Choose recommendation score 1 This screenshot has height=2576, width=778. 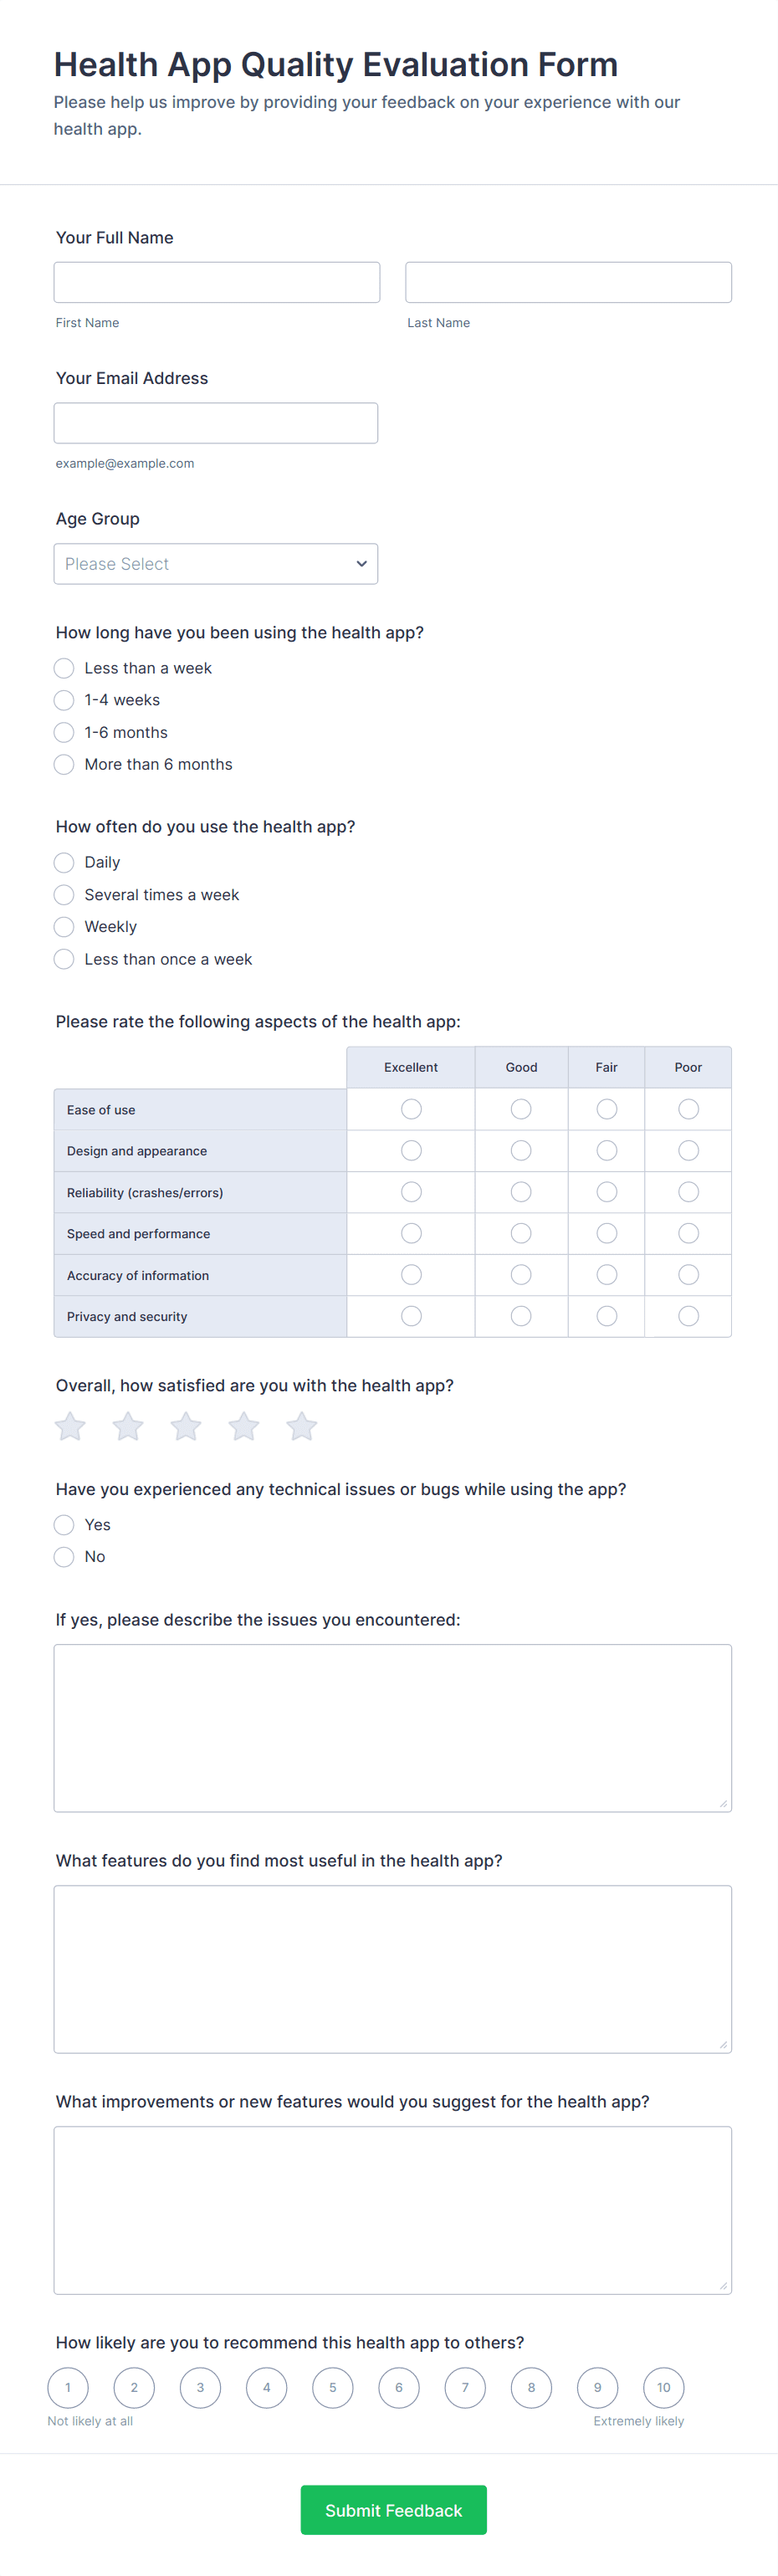pos(68,2388)
